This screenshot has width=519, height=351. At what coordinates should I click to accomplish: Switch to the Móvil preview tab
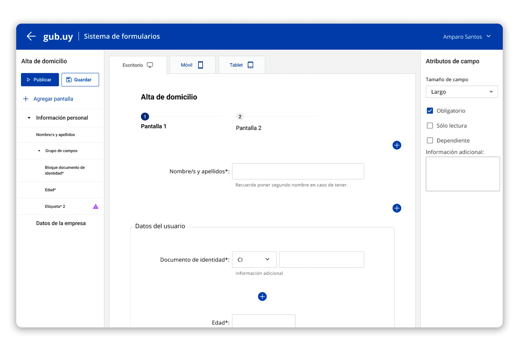pyautogui.click(x=192, y=65)
